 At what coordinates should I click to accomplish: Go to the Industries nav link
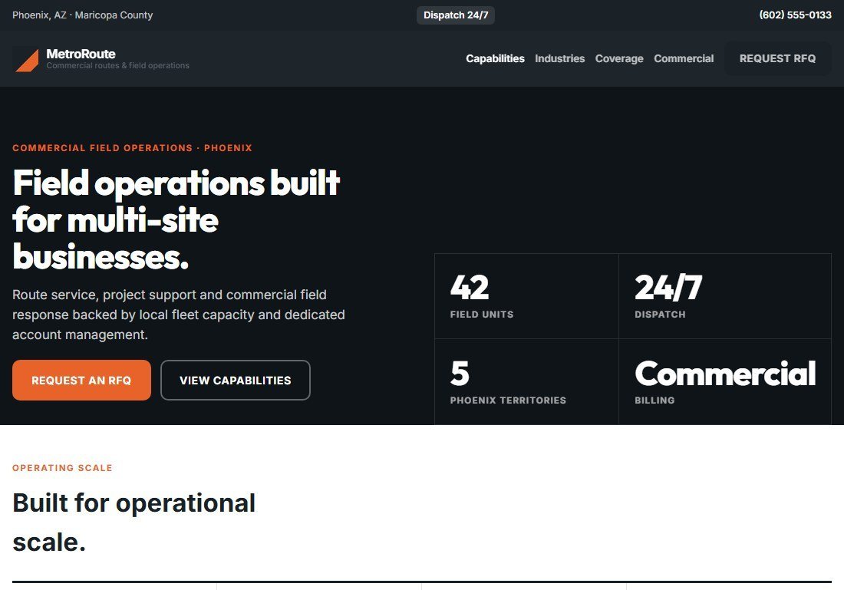[x=559, y=58]
